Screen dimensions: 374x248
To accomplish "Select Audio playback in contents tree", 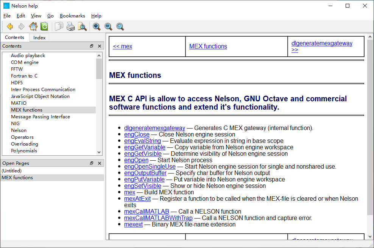I will click(x=28, y=56).
